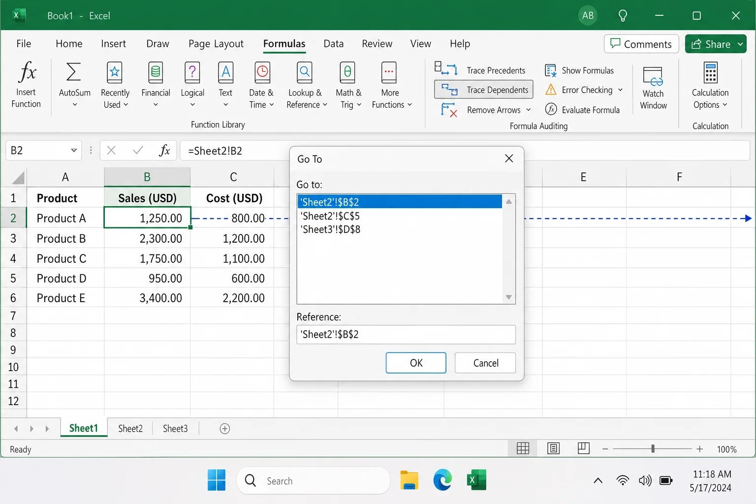
Task: Click the Reference input field
Action: [x=406, y=335]
